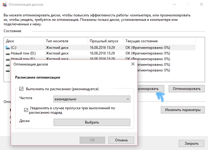The height and width of the screenshot is (150, 208).
Task: Sort by Диск column header
Action: coord(24,41)
